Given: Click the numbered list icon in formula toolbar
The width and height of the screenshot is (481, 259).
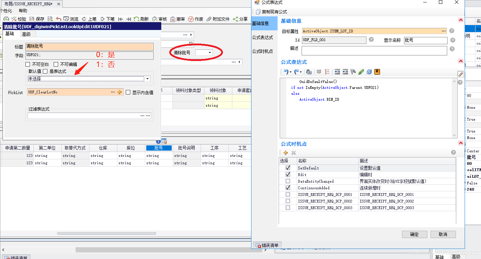Looking at the screenshot, I should pyautogui.click(x=327, y=72).
